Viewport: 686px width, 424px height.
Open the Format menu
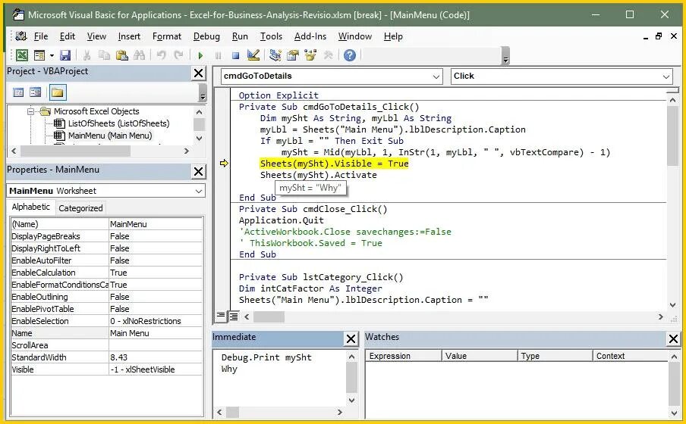click(x=167, y=36)
